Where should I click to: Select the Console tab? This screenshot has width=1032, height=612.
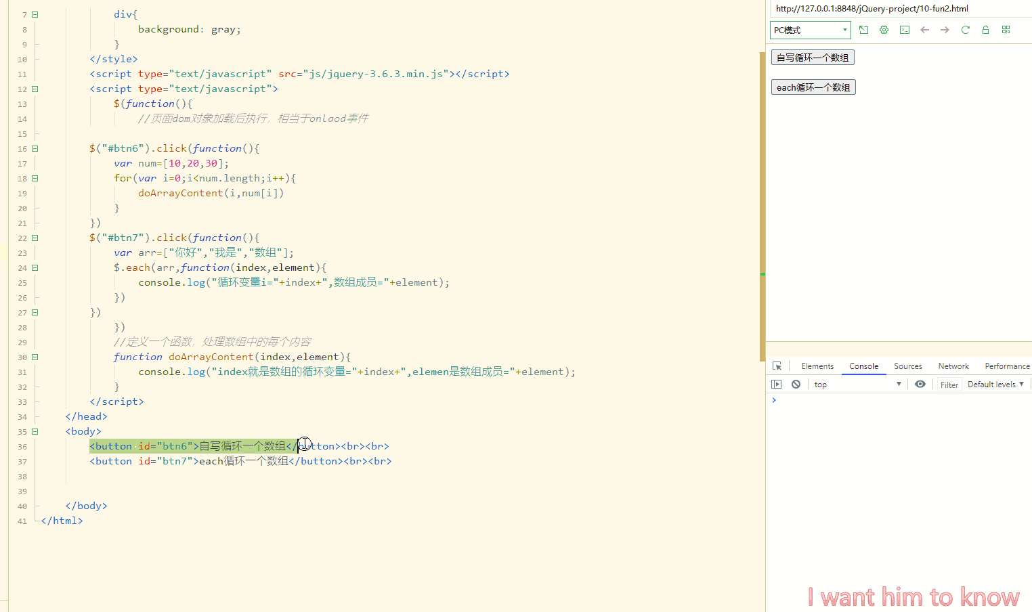point(864,366)
